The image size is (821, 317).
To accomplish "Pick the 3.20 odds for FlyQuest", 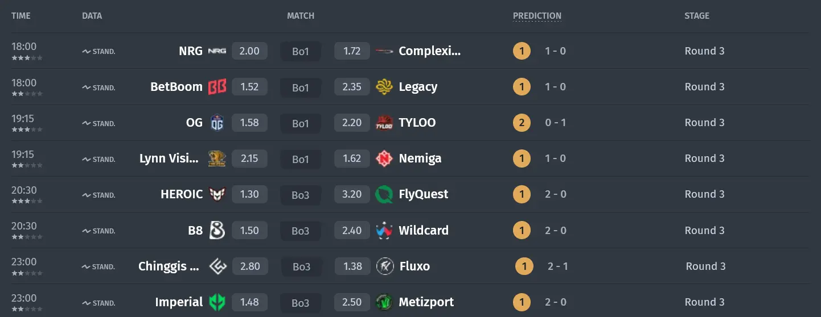I will coord(352,194).
